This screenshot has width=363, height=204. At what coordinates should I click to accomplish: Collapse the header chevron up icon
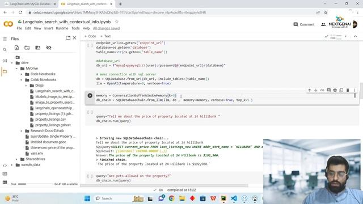[x=356, y=36]
